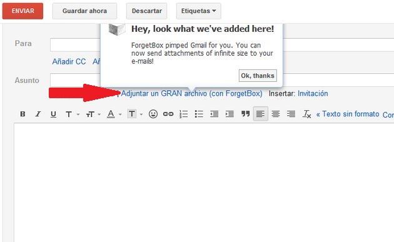Screen dimensions: 394x242
Task: Expand the text color dropdown arrow
Action: point(120,114)
